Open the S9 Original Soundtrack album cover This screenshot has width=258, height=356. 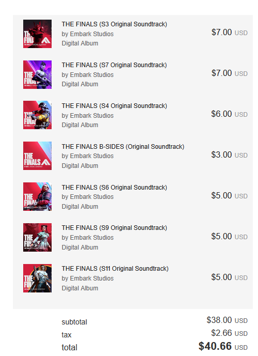[x=37, y=238]
